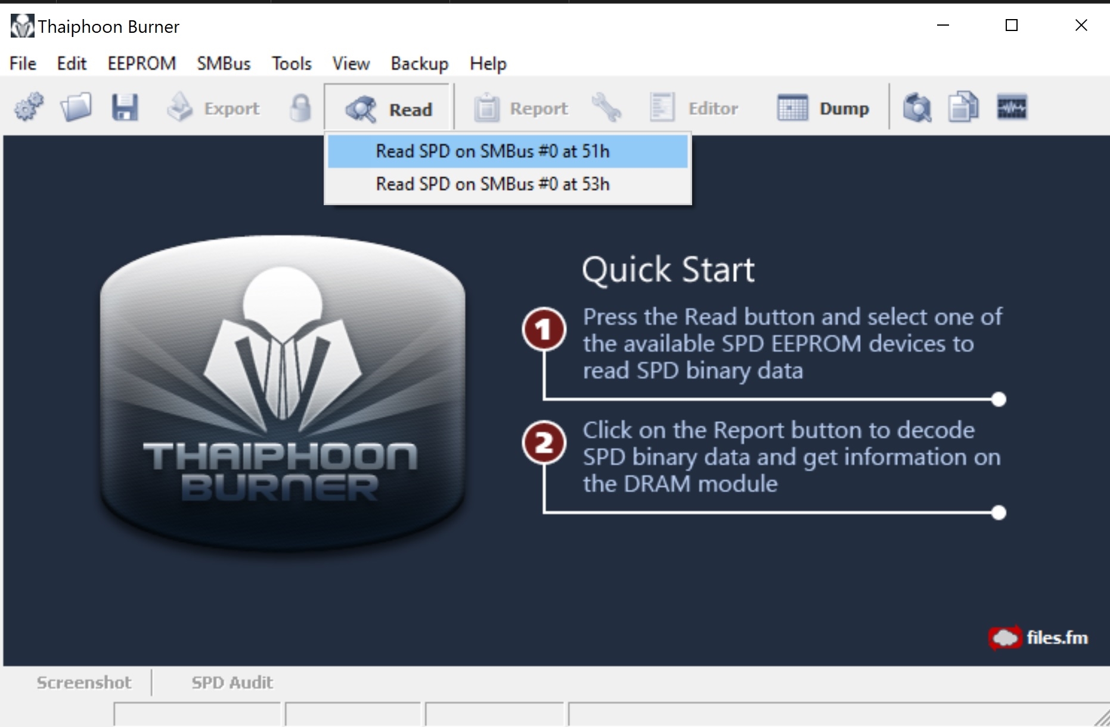
Task: Click the Dump toolbar button
Action: pyautogui.click(x=823, y=108)
